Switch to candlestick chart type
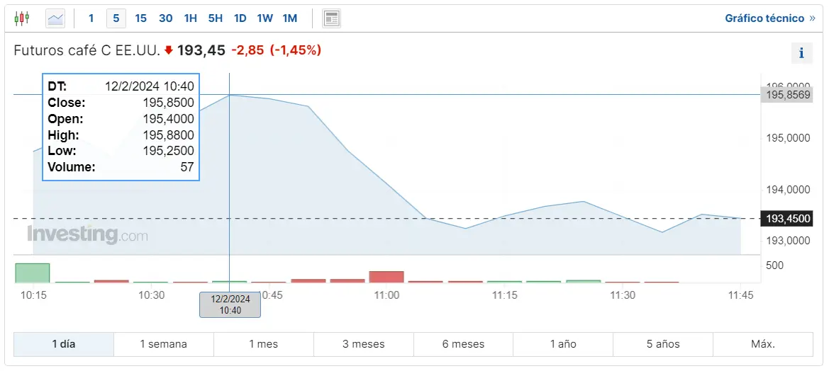The width and height of the screenshot is (829, 371). click(x=22, y=18)
